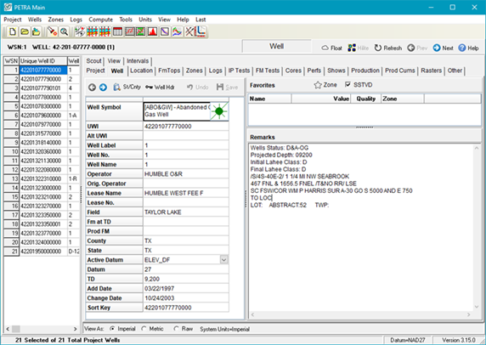Screen dimensions: 486x345
Task: Click the open folder toolbar icon
Action: (x=25, y=31)
